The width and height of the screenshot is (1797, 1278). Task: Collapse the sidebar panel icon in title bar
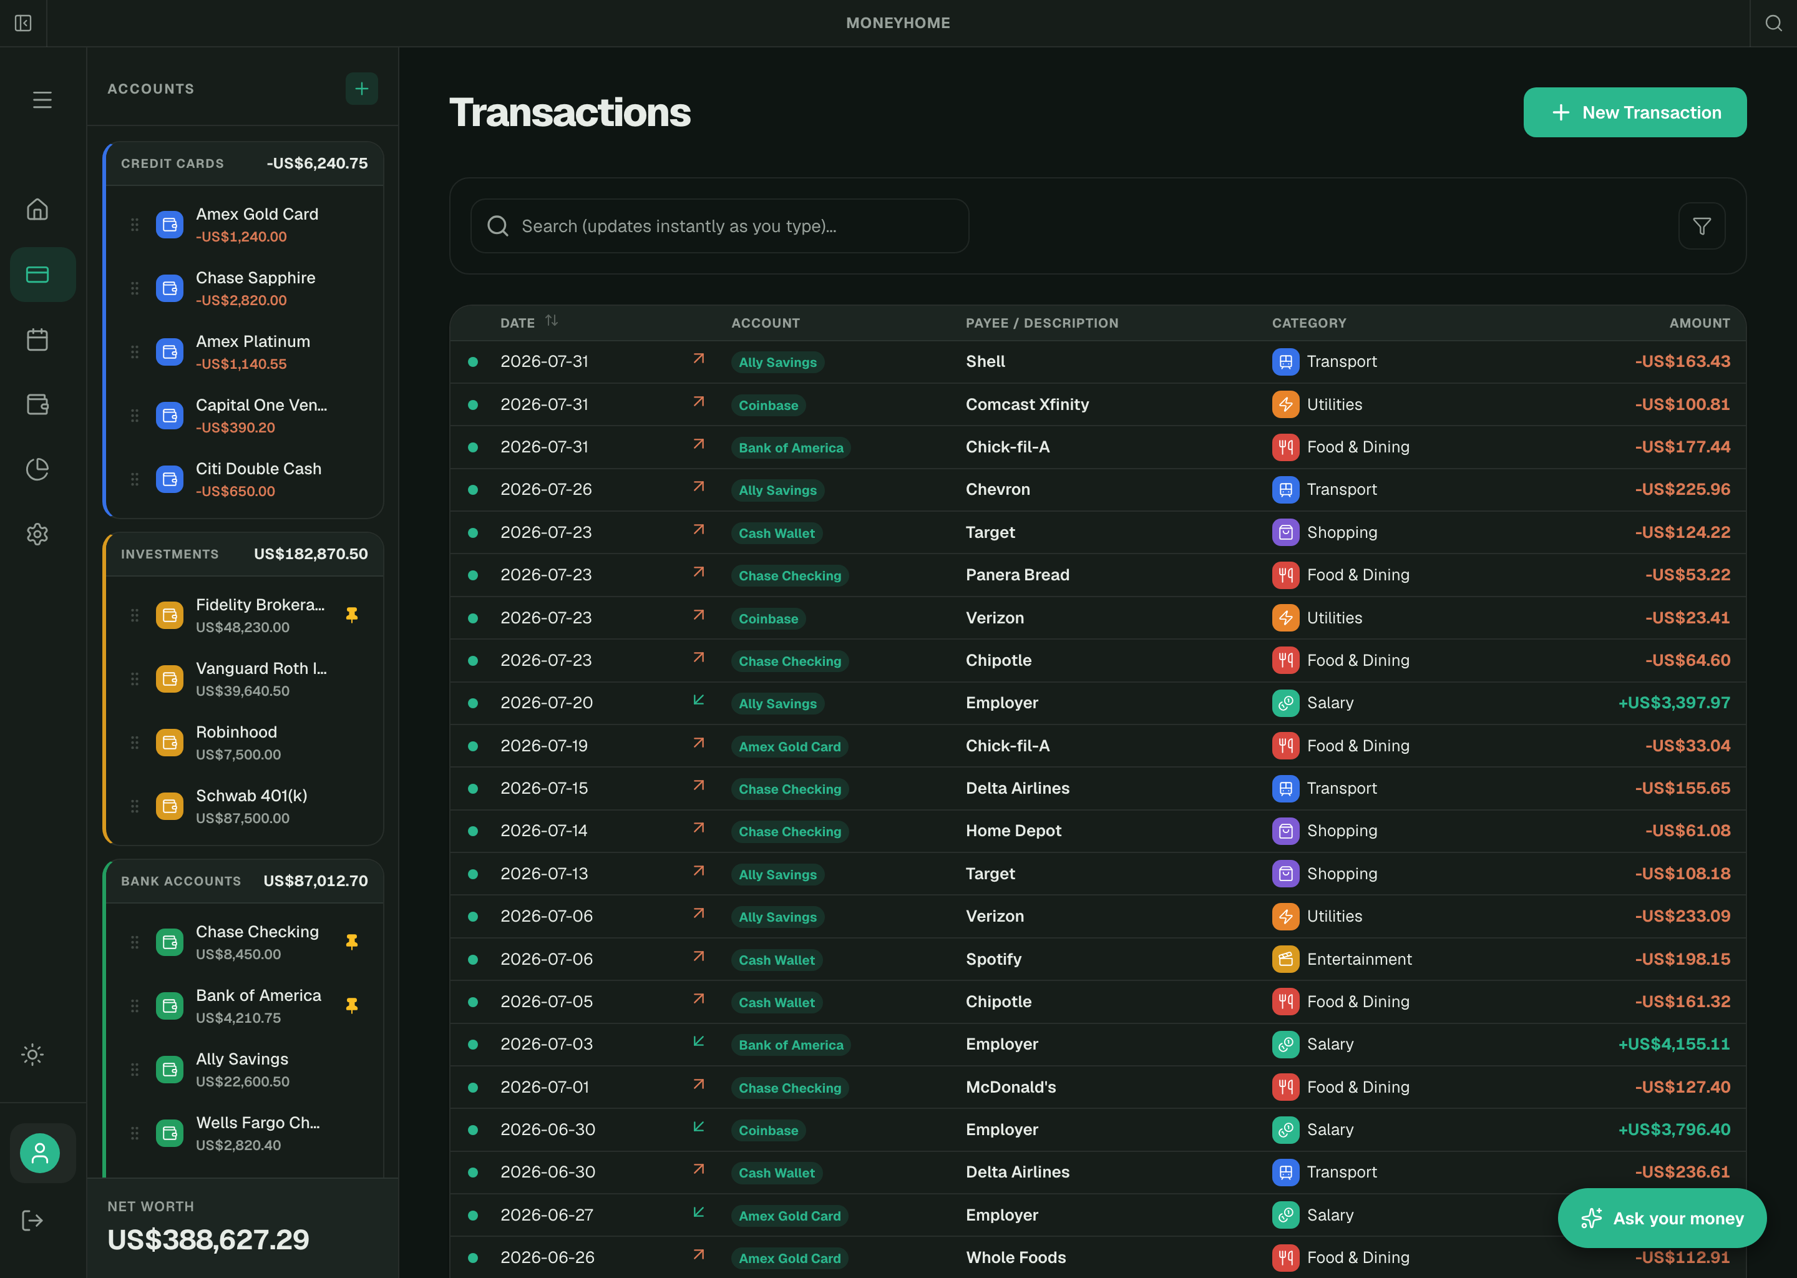coord(23,23)
